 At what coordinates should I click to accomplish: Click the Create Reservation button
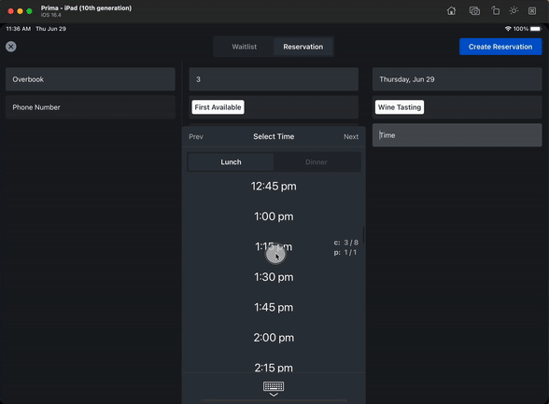pos(500,47)
